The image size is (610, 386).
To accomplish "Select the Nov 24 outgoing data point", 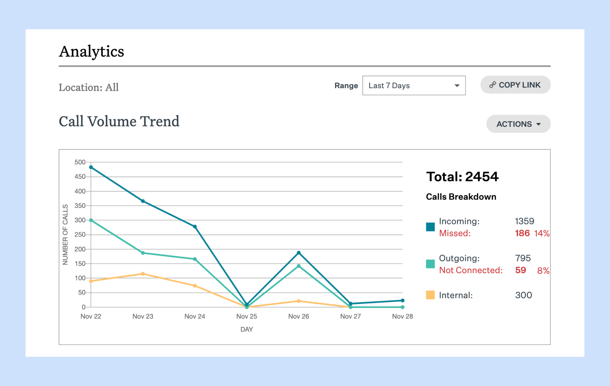I will [195, 258].
